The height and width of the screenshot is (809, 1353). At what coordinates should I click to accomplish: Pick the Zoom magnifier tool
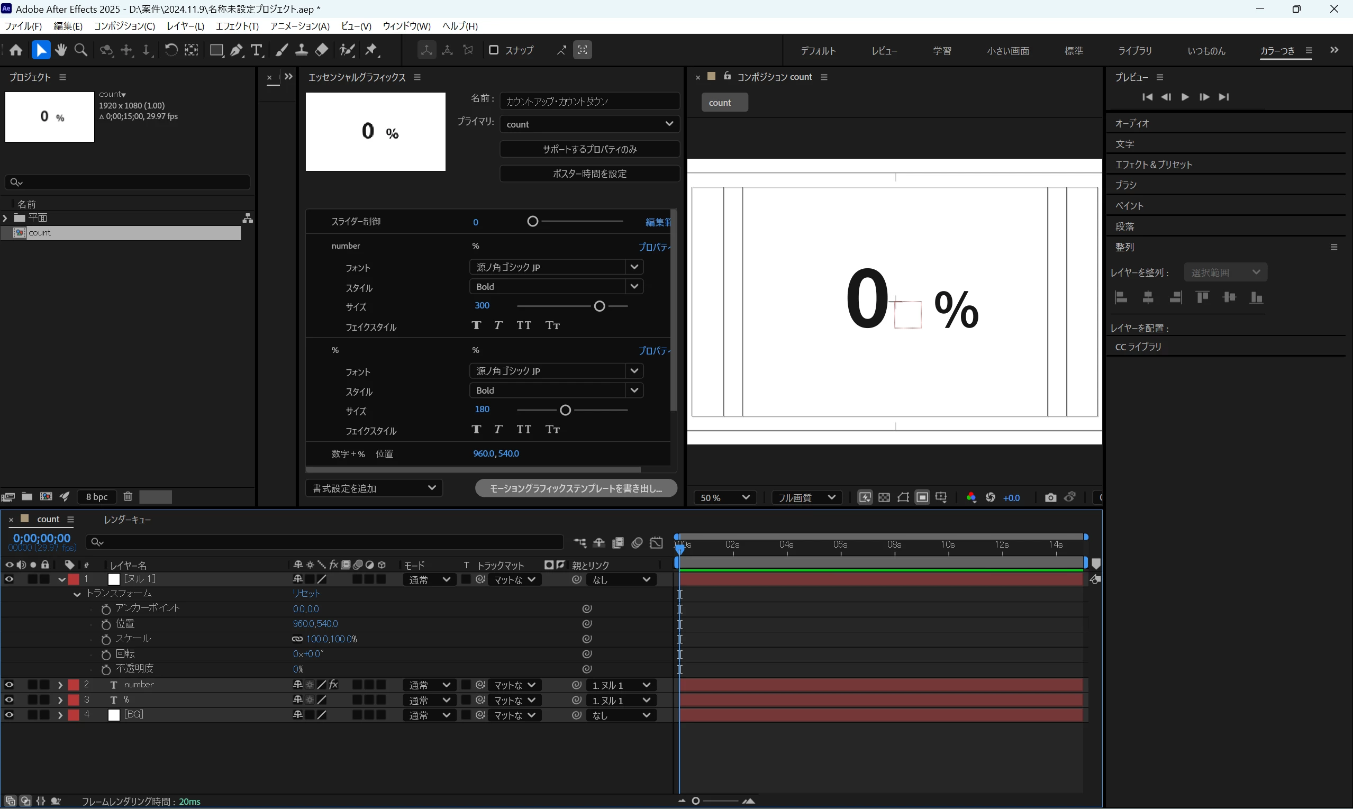[80, 50]
